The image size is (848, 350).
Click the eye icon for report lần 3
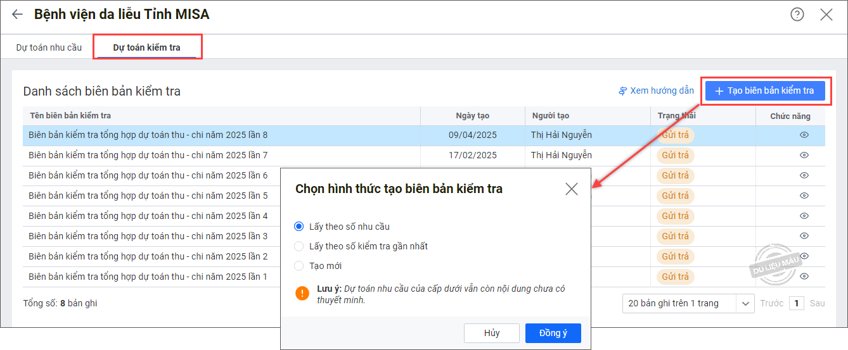(x=804, y=236)
